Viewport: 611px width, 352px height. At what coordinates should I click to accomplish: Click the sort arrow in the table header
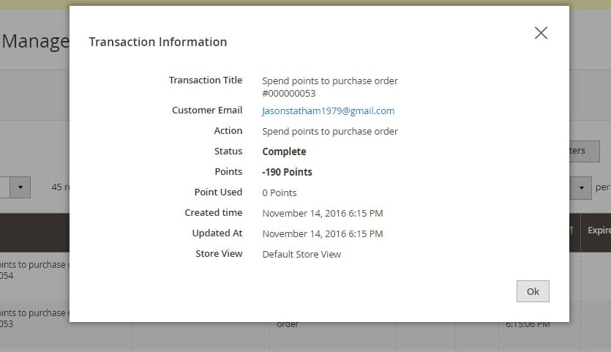tap(572, 230)
